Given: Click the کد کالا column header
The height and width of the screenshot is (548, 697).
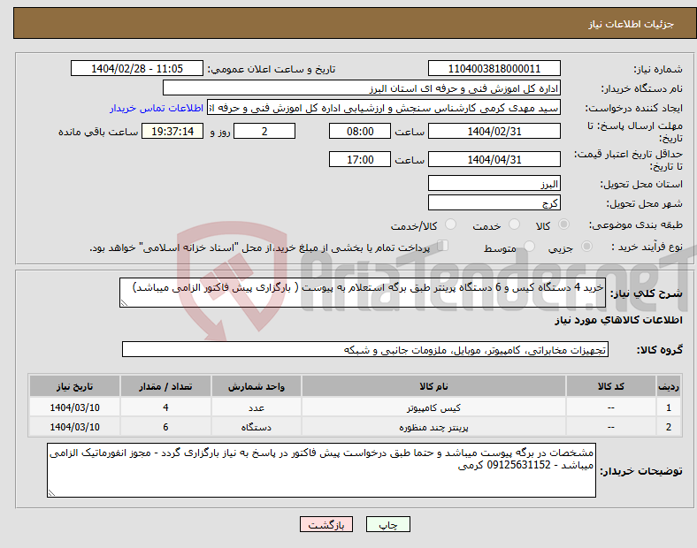Looking at the screenshot, I should pos(610,386).
